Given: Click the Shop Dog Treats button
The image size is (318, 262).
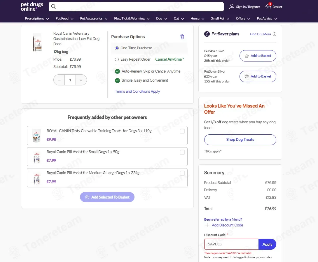Looking at the screenshot, I should (240, 140).
